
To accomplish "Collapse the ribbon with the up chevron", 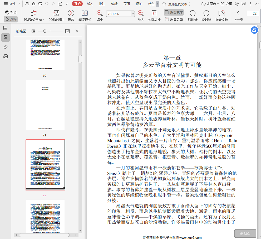I will pyautogui.click(x=257, y=4).
